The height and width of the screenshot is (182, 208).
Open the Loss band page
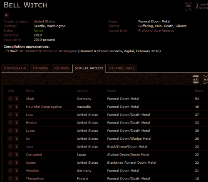[x=30, y=115]
